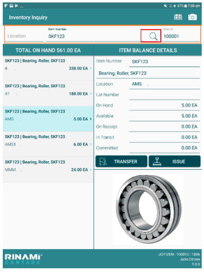Click the Lot Number field in details
This screenshot has width=204, height=272.
pyautogui.click(x=165, y=95)
